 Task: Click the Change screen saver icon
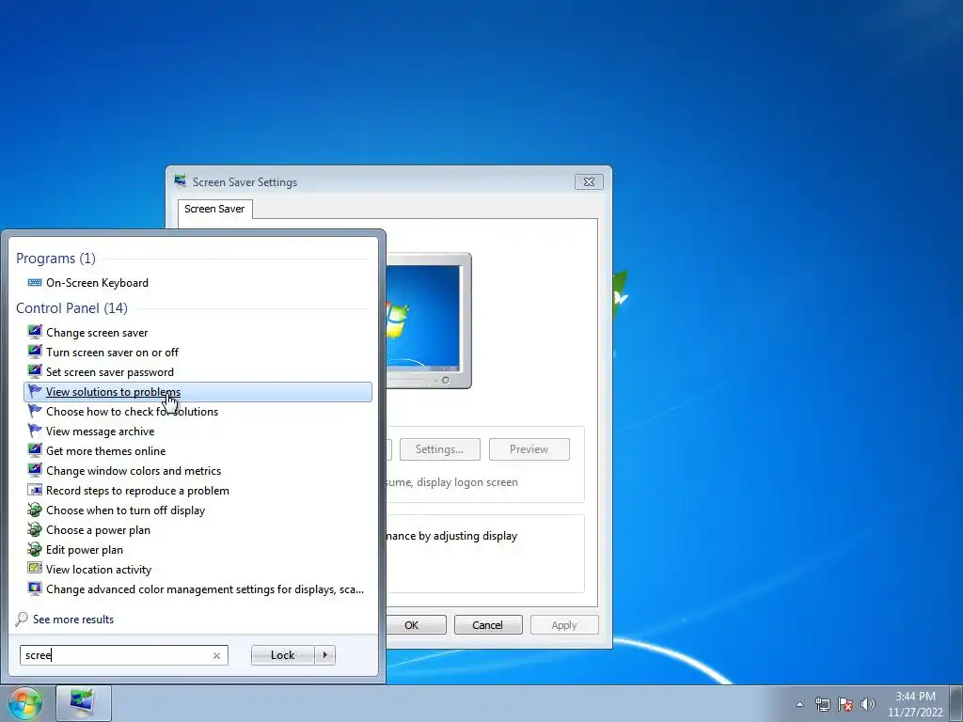tap(35, 332)
